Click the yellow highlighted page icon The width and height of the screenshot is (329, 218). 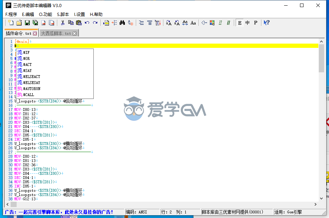106,23
